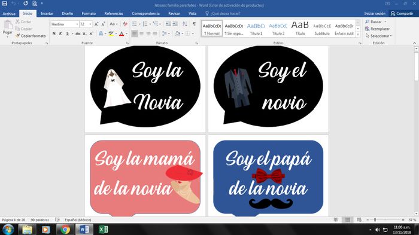The image size is (419, 235).
Task: Toggle show paragraph marks pilcrow
Action: click(195, 24)
